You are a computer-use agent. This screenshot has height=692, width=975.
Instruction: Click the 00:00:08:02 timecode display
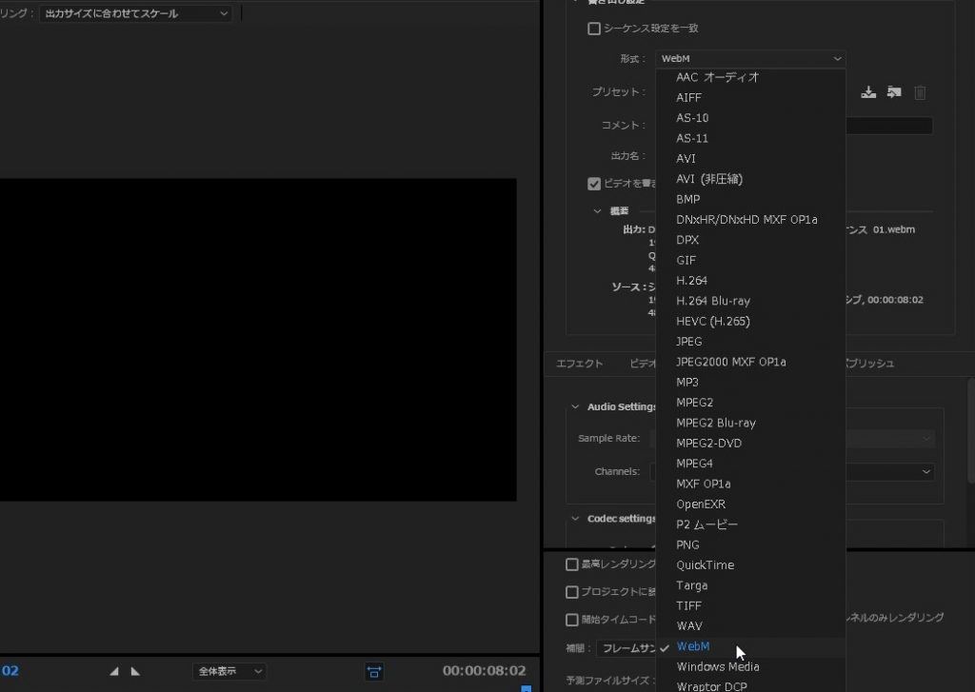[x=484, y=670]
